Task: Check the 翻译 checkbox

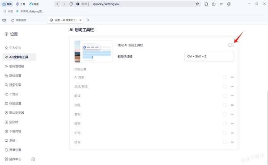Action: click(x=225, y=96)
